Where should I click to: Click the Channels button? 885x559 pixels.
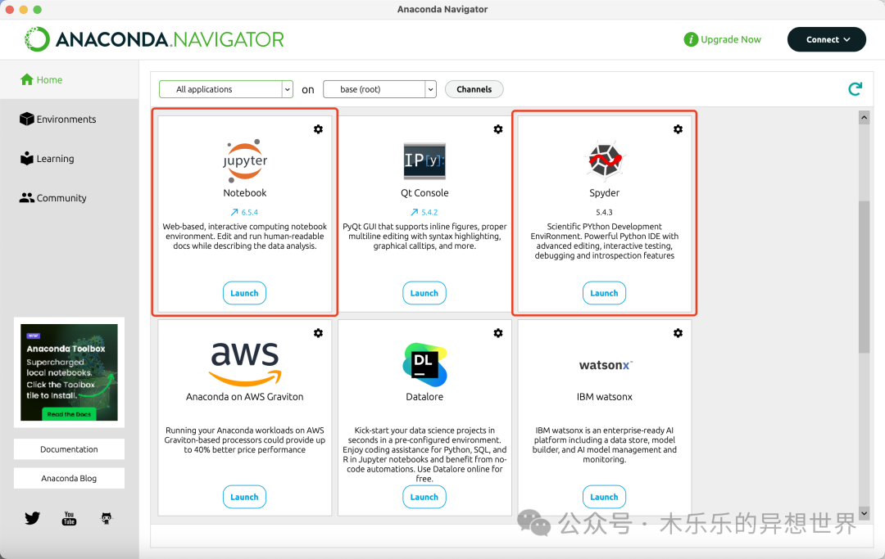474,89
